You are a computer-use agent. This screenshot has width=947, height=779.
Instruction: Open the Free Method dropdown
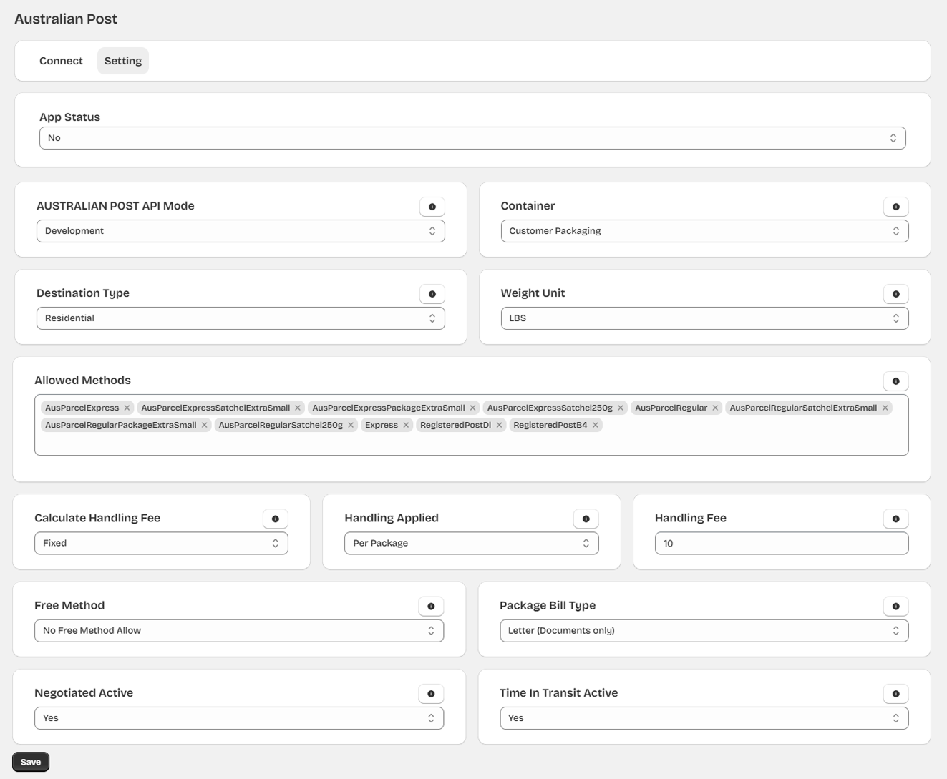click(238, 631)
